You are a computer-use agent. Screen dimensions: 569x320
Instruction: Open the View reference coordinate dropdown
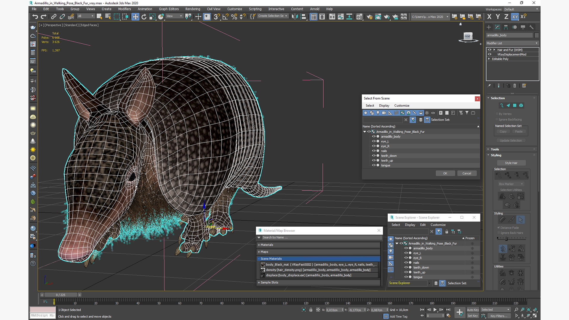175,16
